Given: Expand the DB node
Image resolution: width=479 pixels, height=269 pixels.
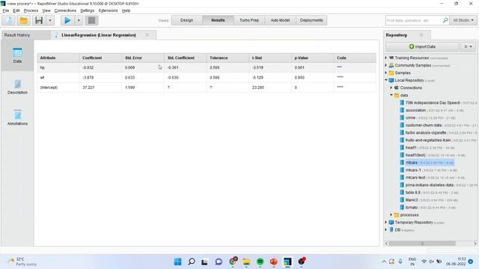Looking at the screenshot, I should [386, 230].
